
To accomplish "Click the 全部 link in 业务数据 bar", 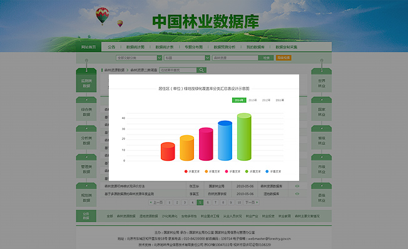I will [x=110, y=216].
